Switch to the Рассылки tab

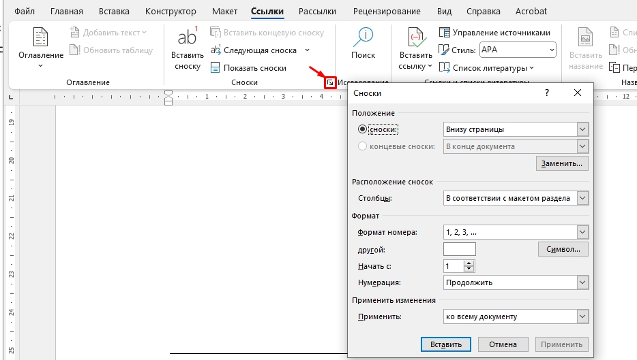317,12
